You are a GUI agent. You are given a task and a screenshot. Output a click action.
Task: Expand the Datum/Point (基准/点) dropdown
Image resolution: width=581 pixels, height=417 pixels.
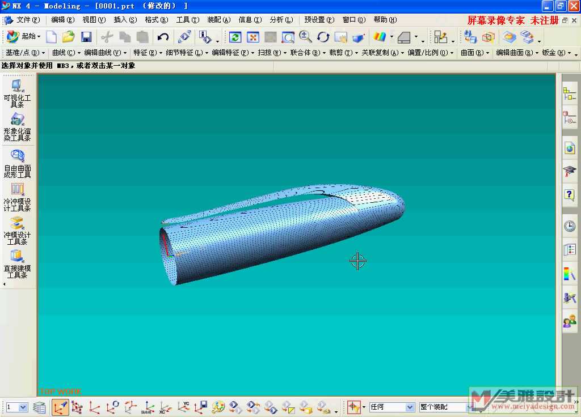[25, 53]
